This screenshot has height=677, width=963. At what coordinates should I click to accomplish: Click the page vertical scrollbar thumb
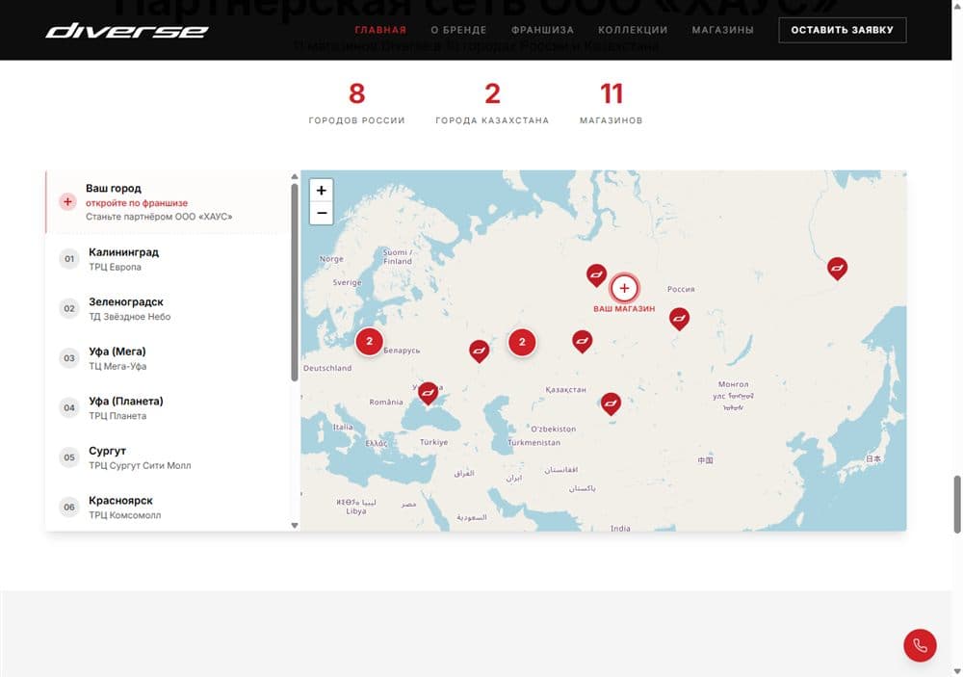[957, 505]
